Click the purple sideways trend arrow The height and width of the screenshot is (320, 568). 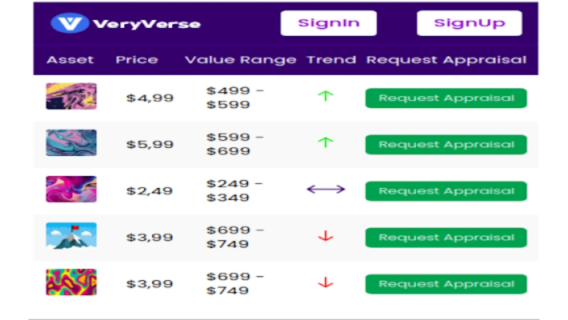click(325, 189)
